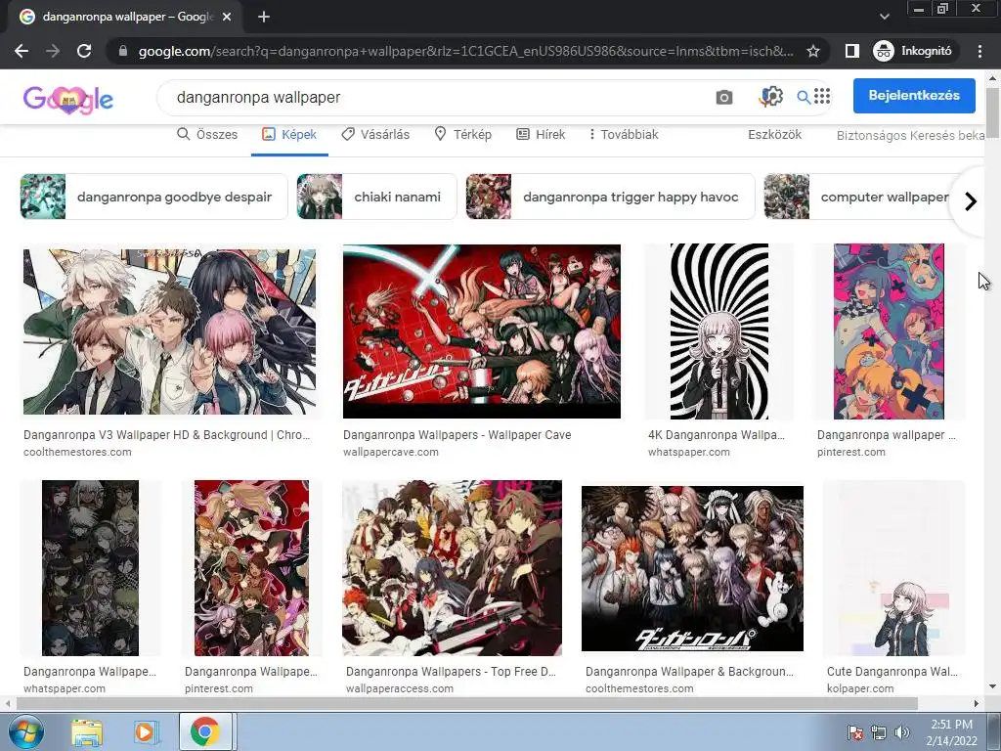Open the network tray icon
1001x751 pixels.
click(879, 732)
